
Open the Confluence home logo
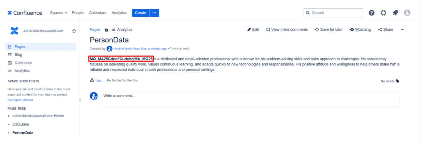[x=25, y=13]
